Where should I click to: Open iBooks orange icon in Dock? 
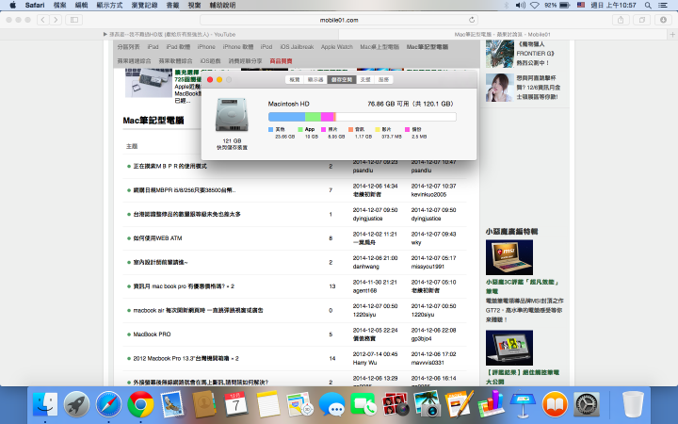point(555,404)
